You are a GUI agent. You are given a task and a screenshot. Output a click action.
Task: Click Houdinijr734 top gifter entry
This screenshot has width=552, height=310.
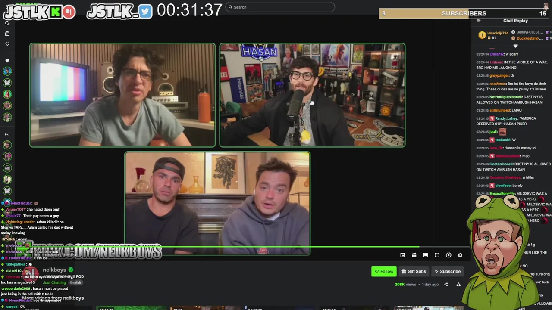[494, 35]
